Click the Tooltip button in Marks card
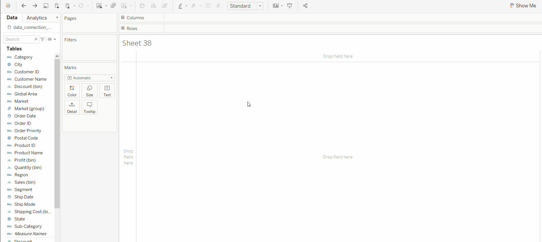Screen dimensions: 542x242 (89, 108)
